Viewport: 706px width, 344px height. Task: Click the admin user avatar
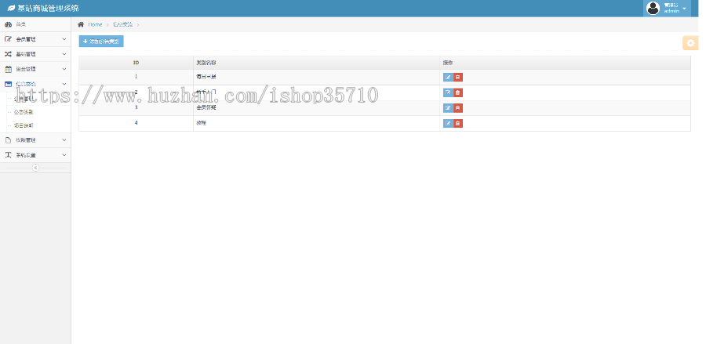tap(653, 8)
